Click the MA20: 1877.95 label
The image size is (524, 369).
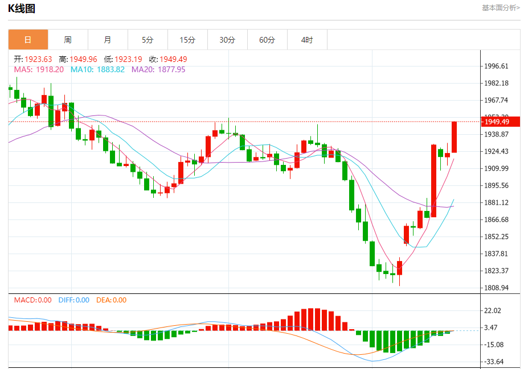[x=158, y=69]
